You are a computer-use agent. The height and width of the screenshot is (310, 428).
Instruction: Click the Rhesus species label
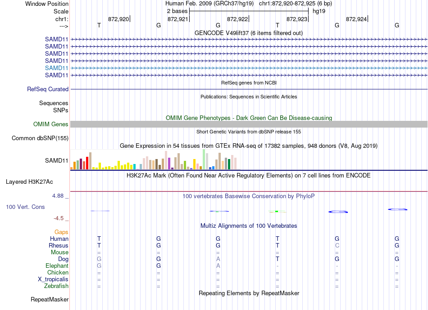[59, 245]
